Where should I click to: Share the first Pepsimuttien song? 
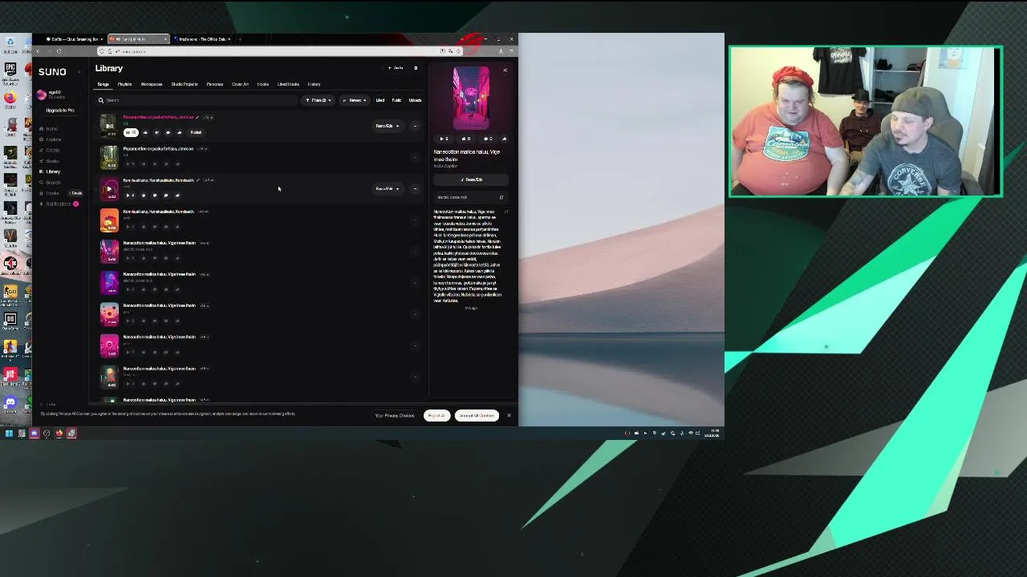[179, 132]
